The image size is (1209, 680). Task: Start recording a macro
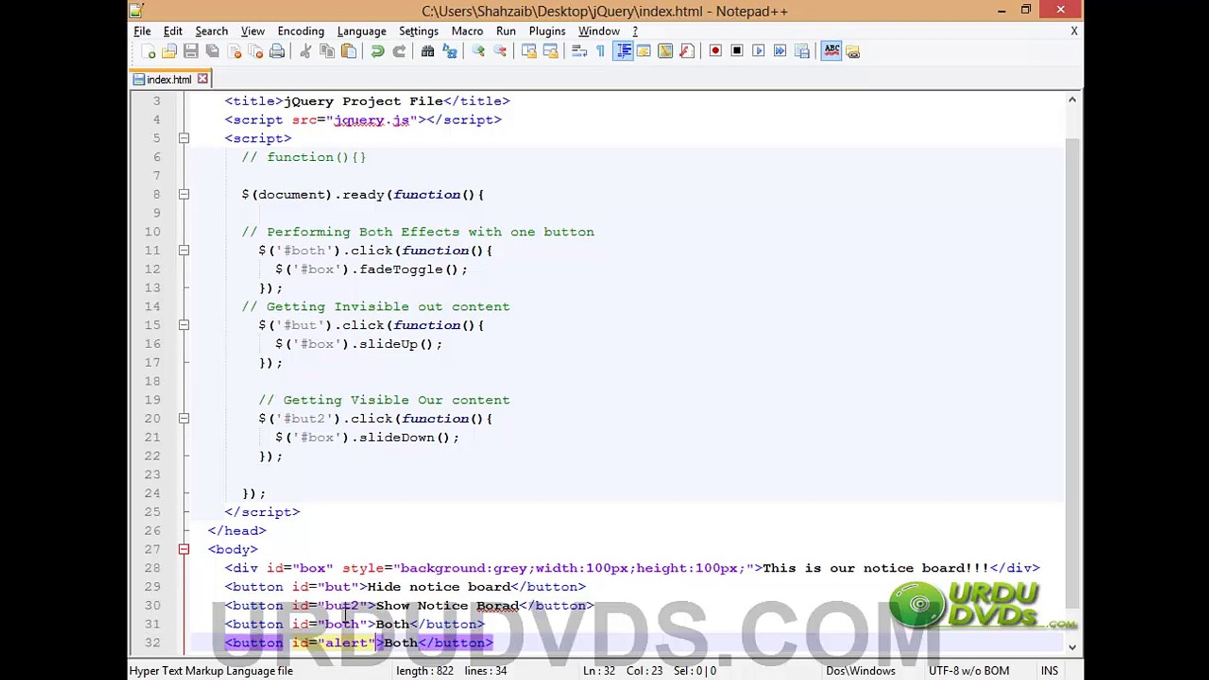pos(715,51)
